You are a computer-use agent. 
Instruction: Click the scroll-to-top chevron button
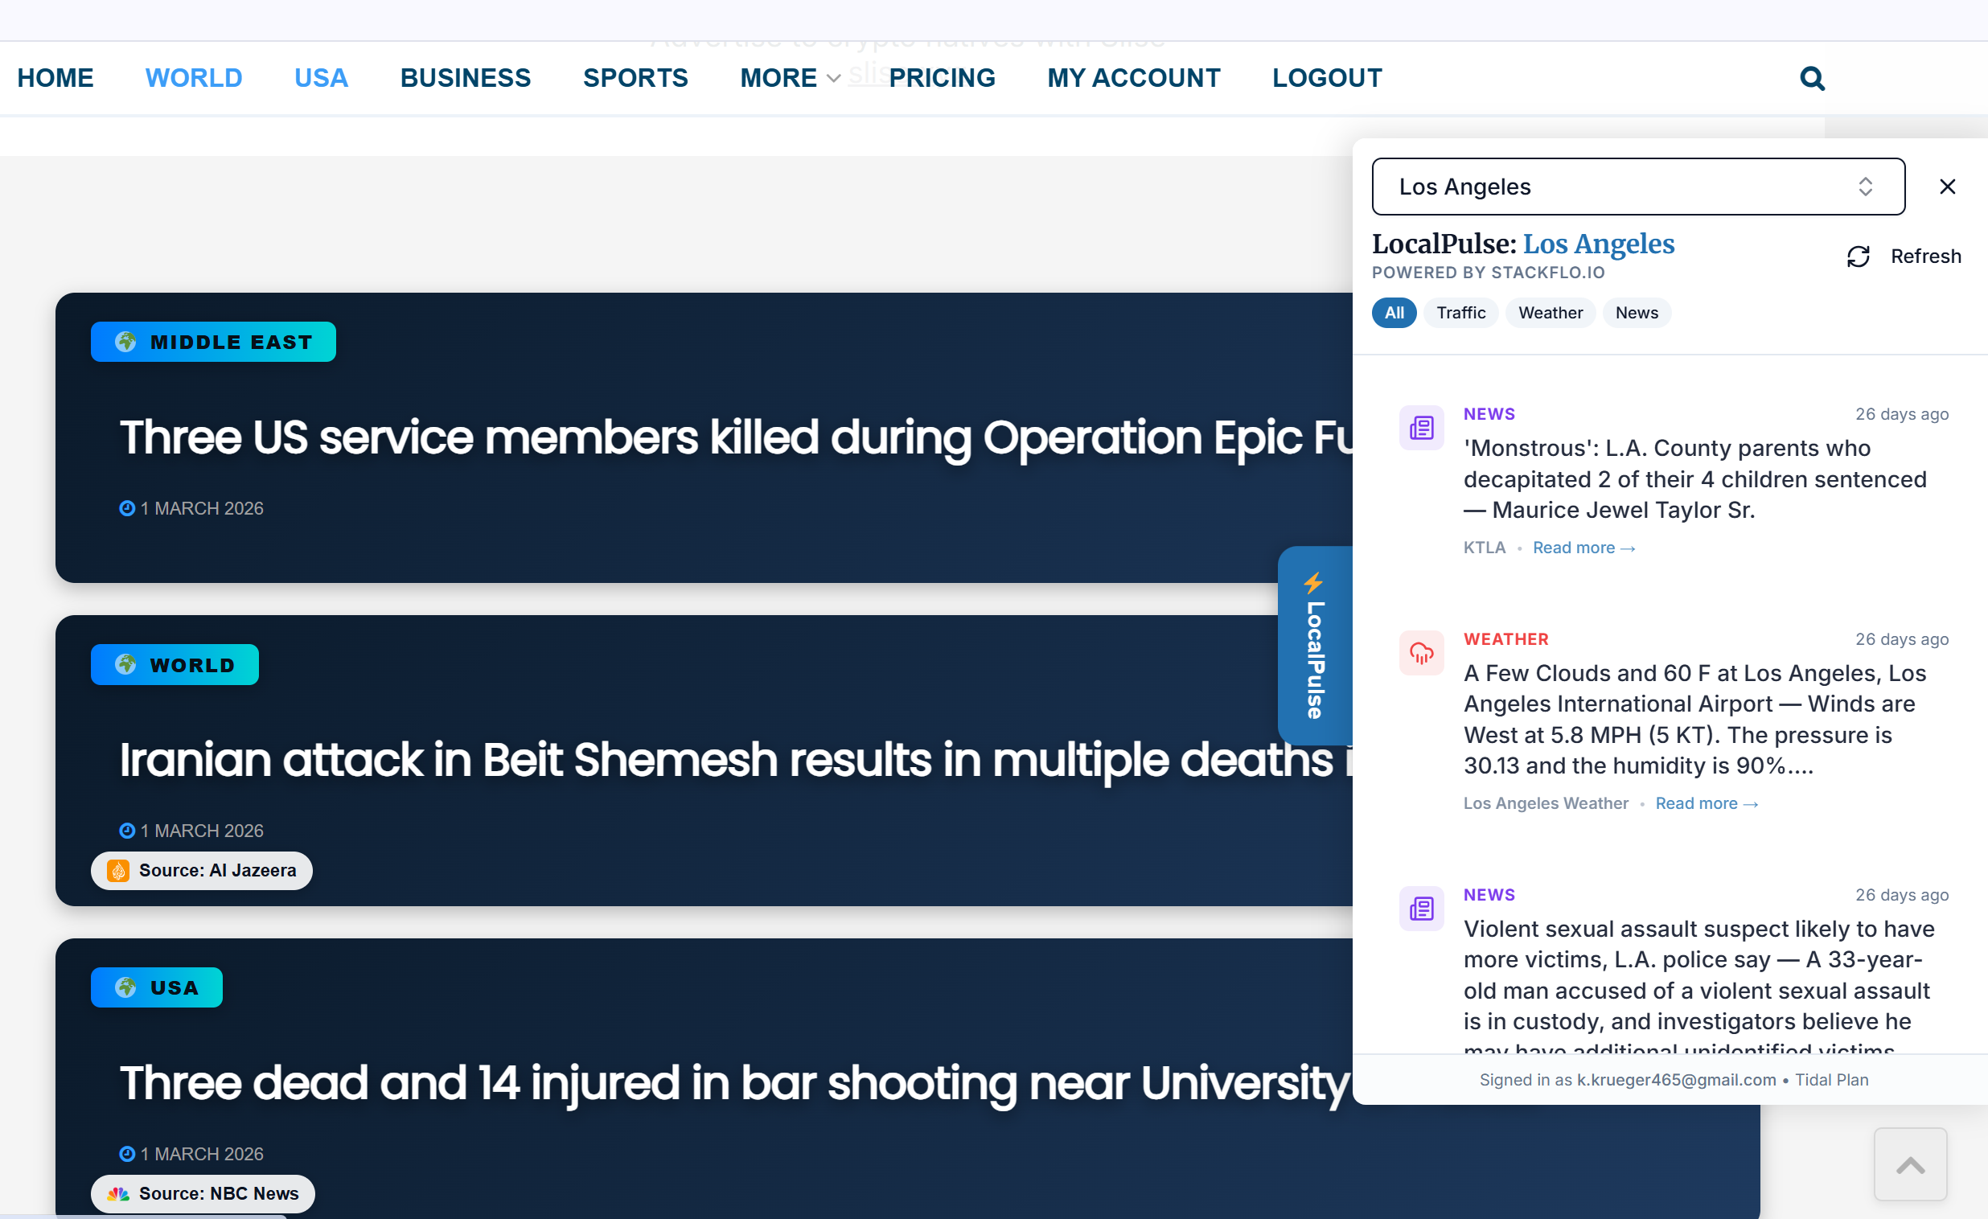[1911, 1164]
